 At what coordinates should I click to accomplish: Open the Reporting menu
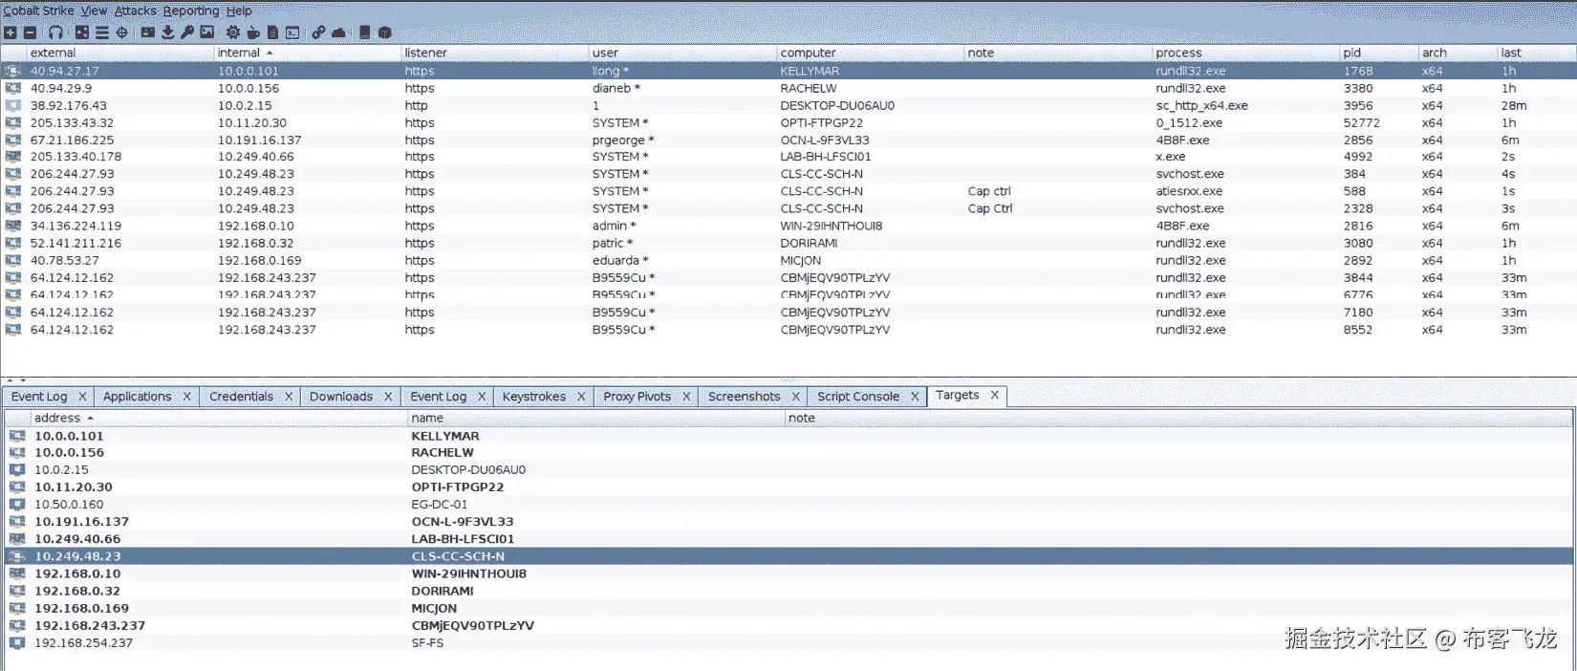click(x=191, y=11)
